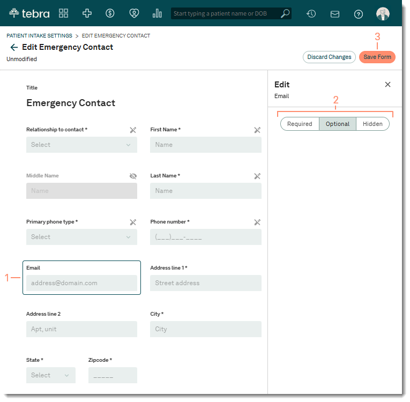This screenshot has width=410, height=402.
Task: Click the Phone number input field
Action: click(206, 237)
